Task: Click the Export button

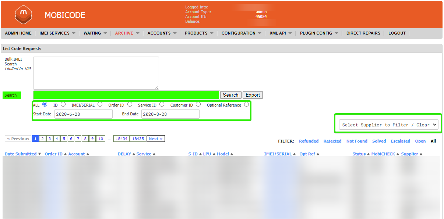Action: [x=253, y=95]
